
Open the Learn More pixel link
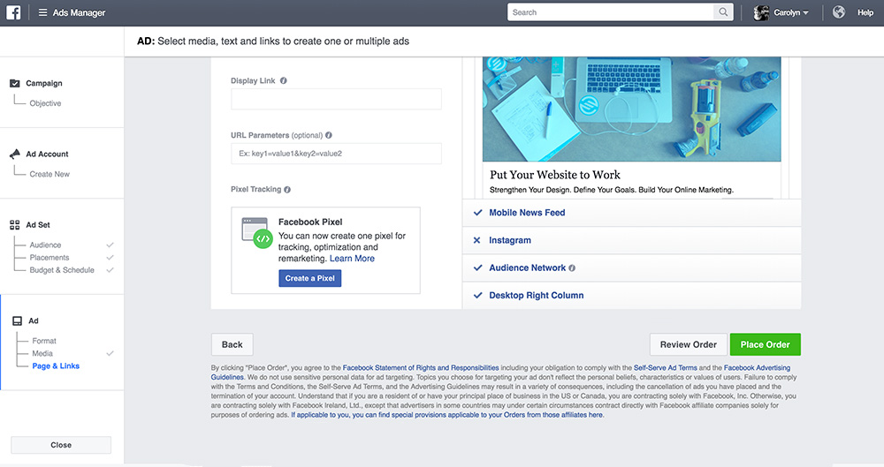coord(352,259)
